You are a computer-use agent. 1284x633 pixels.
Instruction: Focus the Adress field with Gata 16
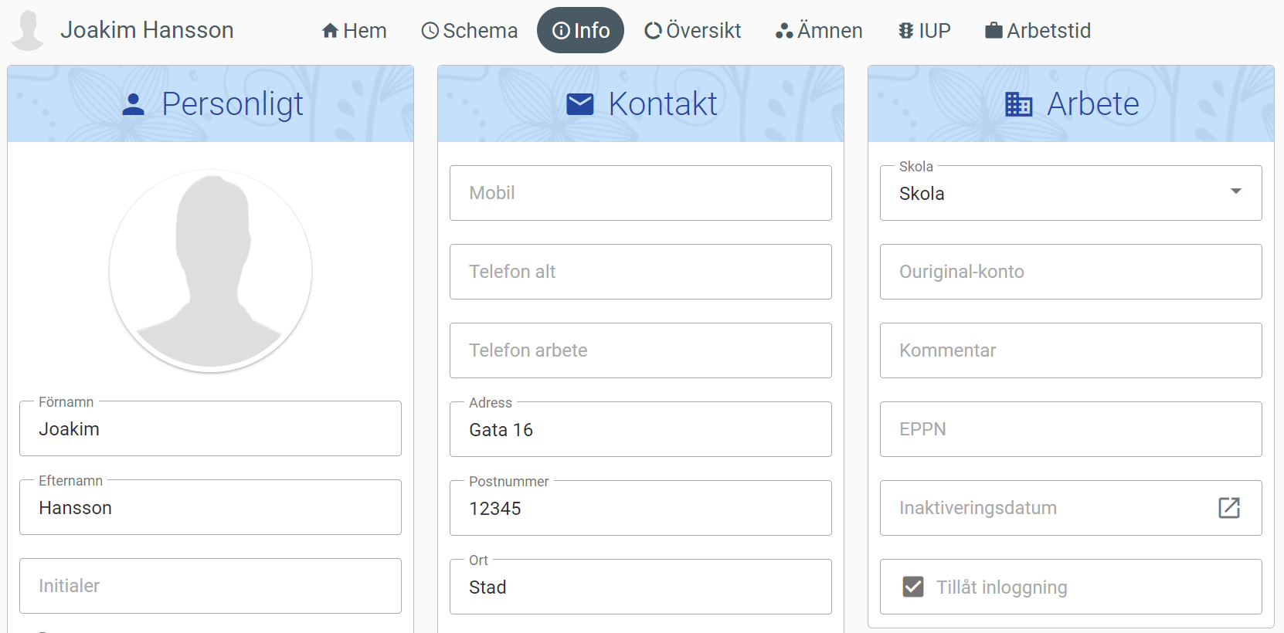click(x=640, y=429)
